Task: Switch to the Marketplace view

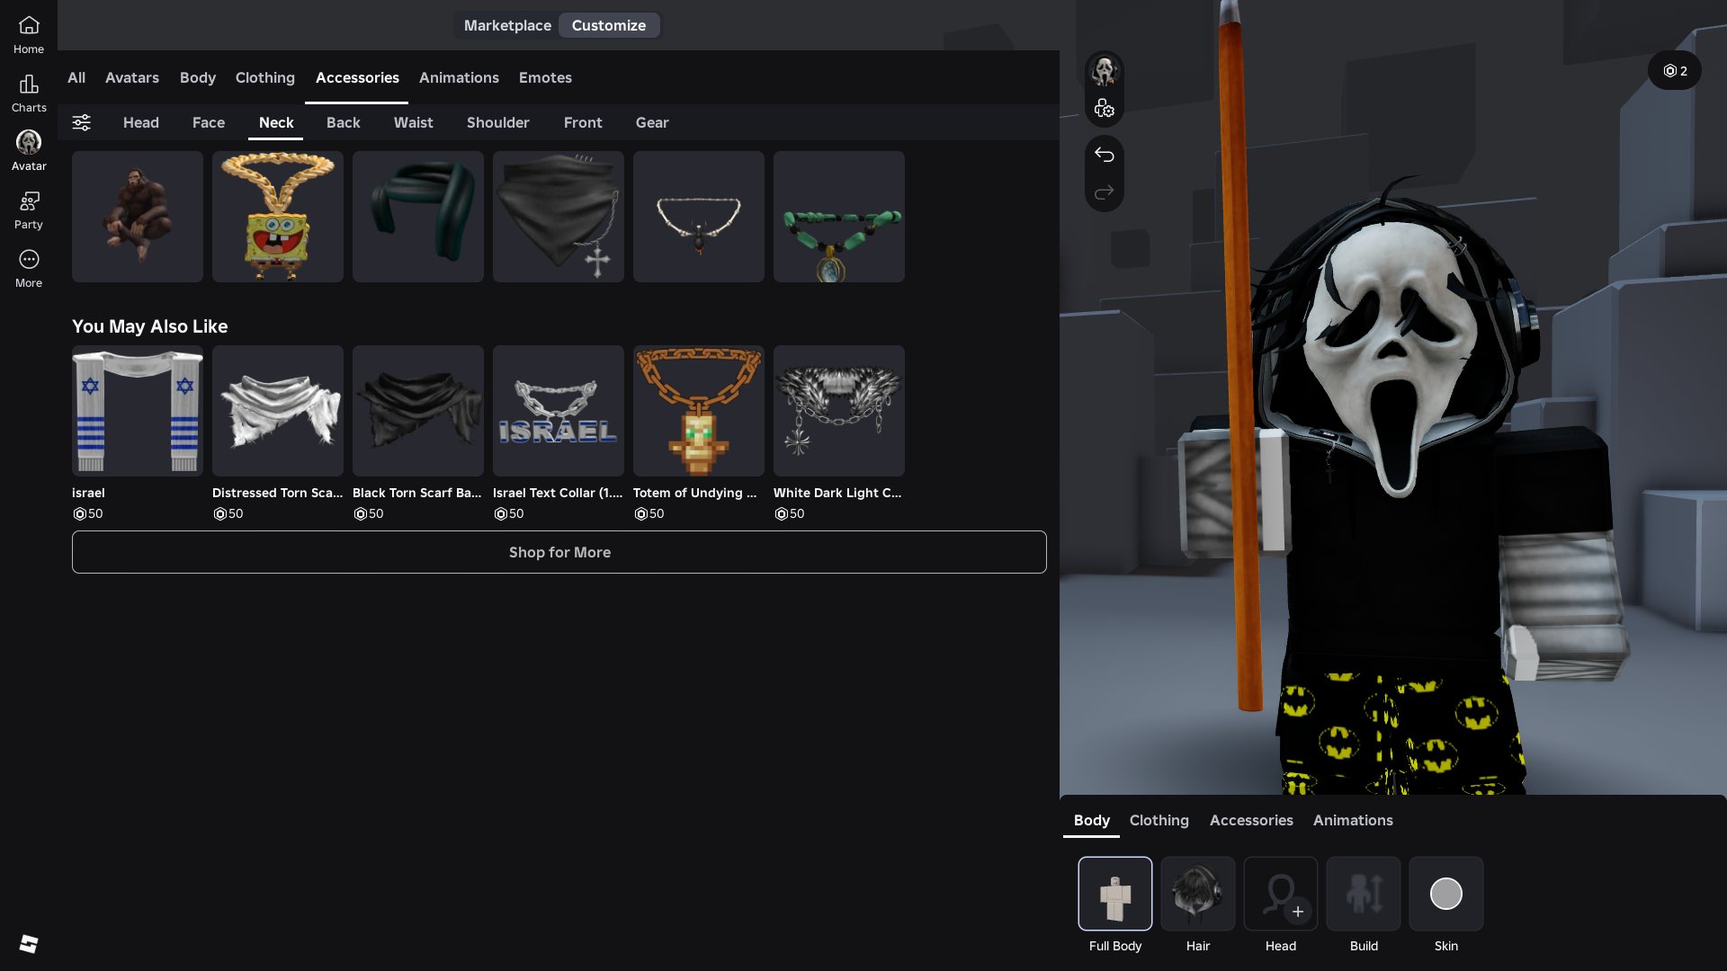Action: [507, 25]
